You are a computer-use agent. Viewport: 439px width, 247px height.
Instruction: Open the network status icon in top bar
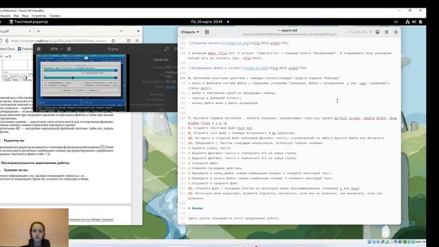tap(407, 21)
